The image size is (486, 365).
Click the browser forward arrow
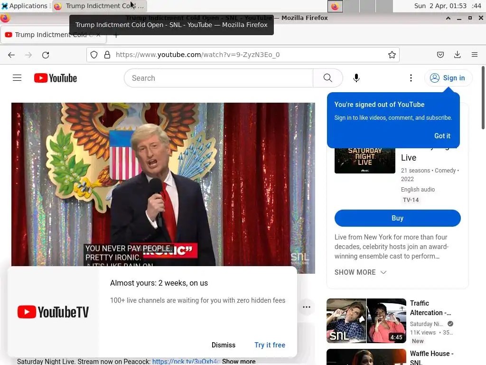click(28, 55)
